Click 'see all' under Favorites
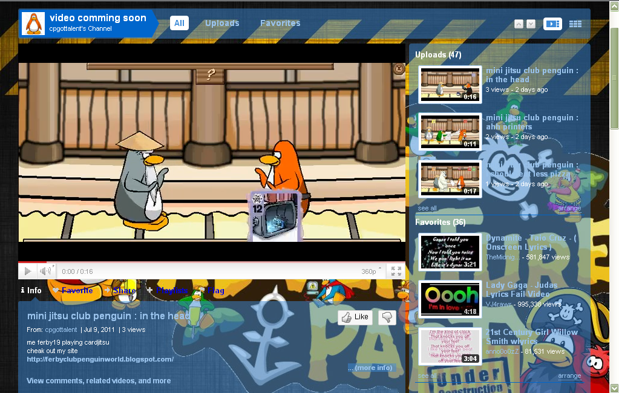 427,375
